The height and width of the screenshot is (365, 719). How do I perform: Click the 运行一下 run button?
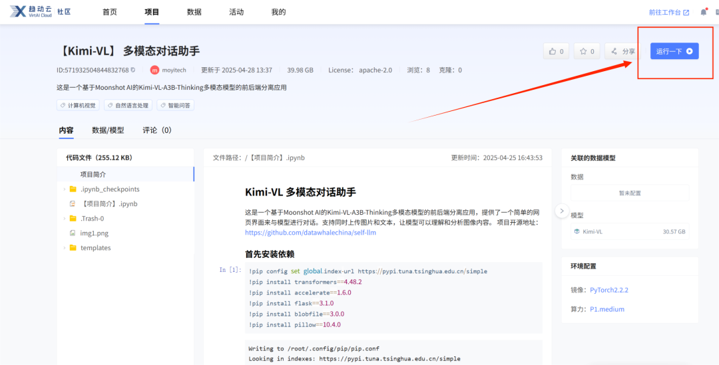click(674, 51)
